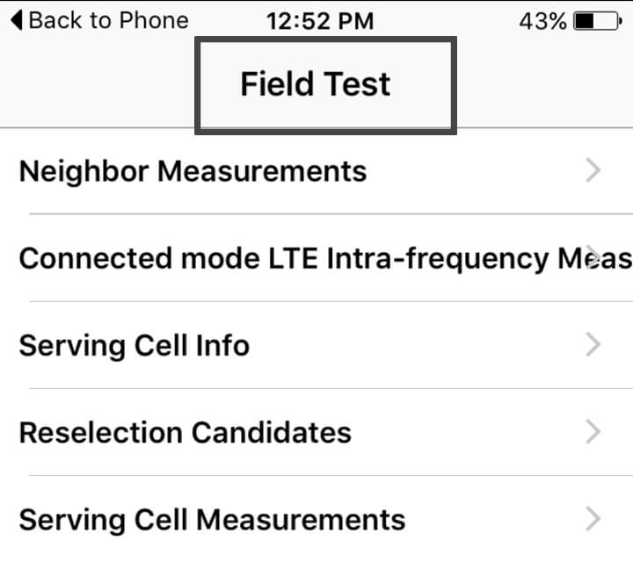Open Neighbor Measurements
This screenshot has height=562, width=633.
[x=193, y=170]
